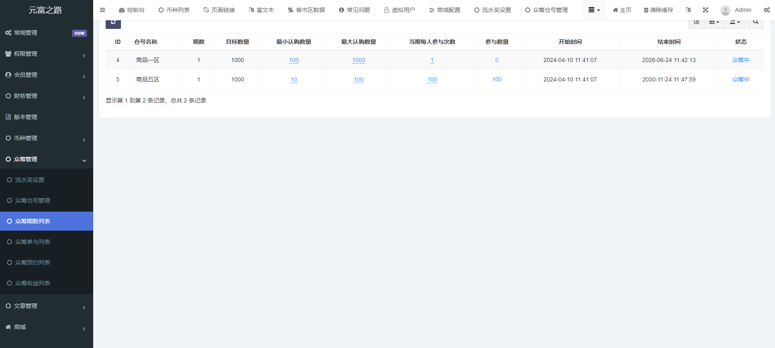Image resolution: width=775 pixels, height=348 pixels.
Task: Edit minimum subscription value 100 for 商品一区
Action: pyautogui.click(x=294, y=60)
